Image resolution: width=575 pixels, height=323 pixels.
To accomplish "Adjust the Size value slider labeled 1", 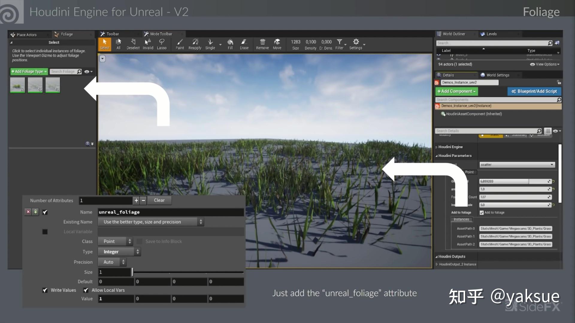I will [x=115, y=272].
